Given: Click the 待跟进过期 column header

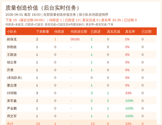Looking at the screenshot, I should coord(79,32).
